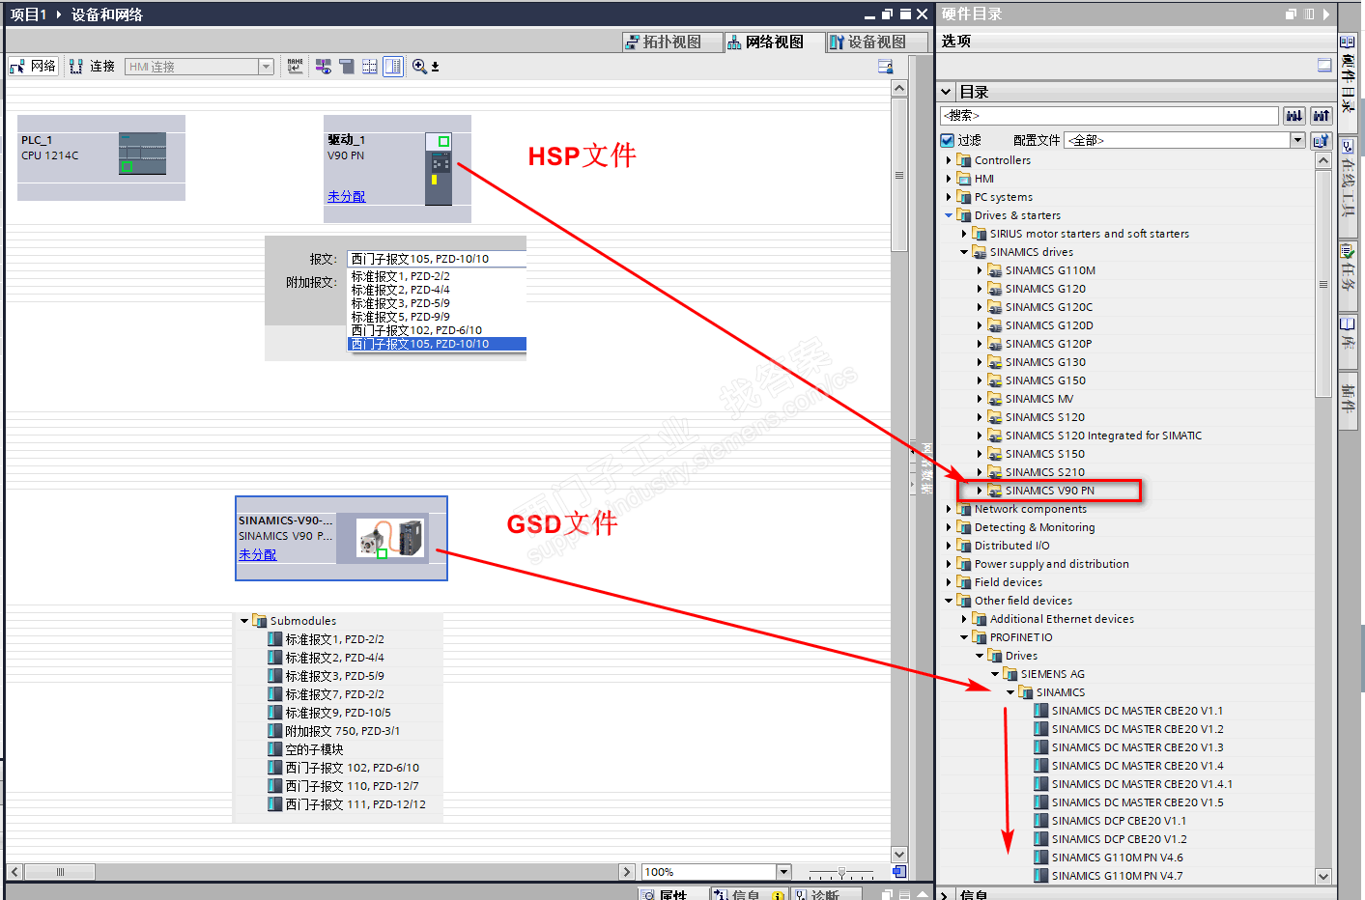Click the search up icon in catalog
Image resolution: width=1365 pixels, height=900 pixels.
click(1321, 116)
